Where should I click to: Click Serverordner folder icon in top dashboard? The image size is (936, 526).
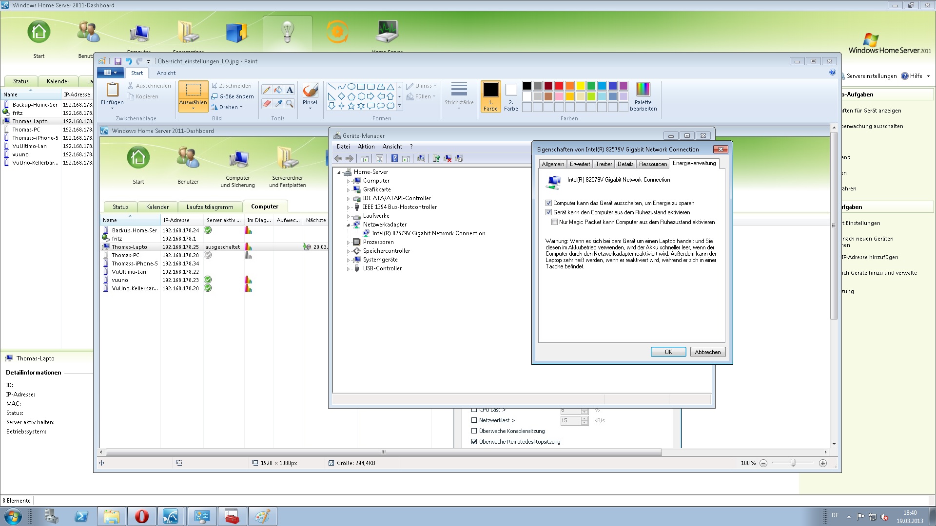point(188,32)
